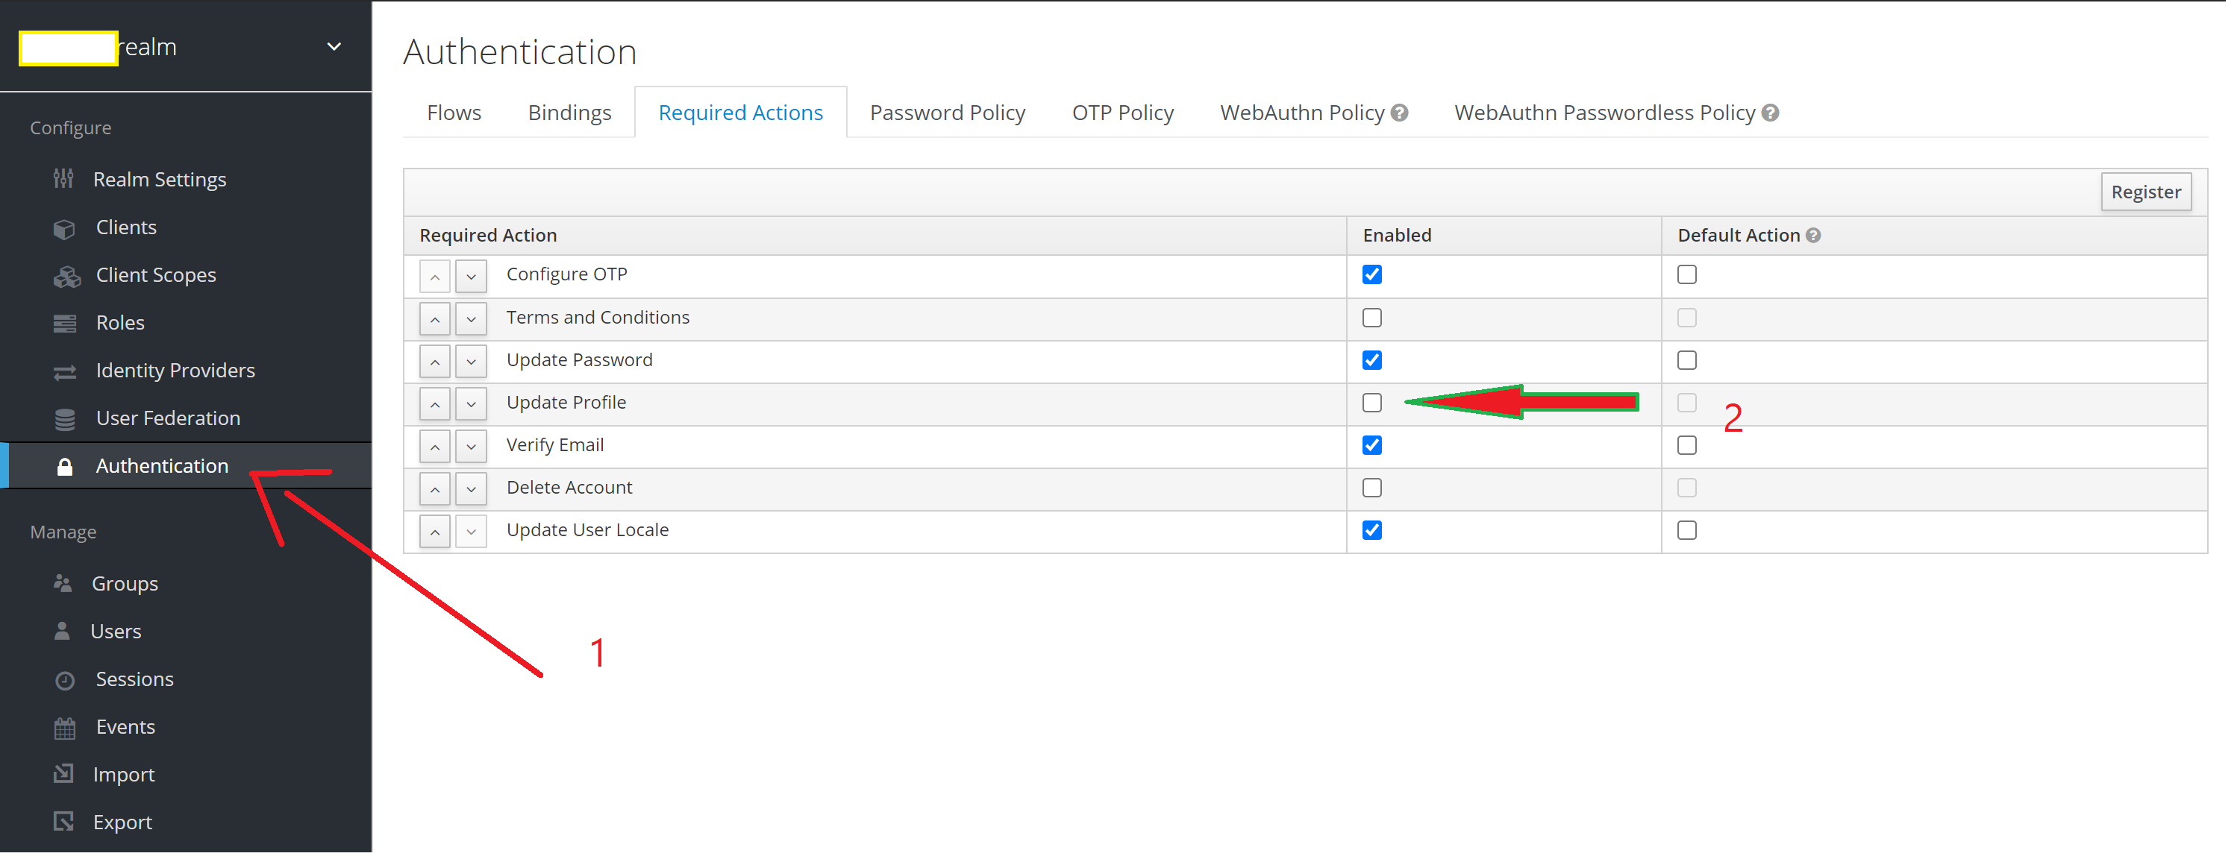Switch to the Password Policy tab
Image resolution: width=2240 pixels, height=865 pixels.
click(947, 113)
